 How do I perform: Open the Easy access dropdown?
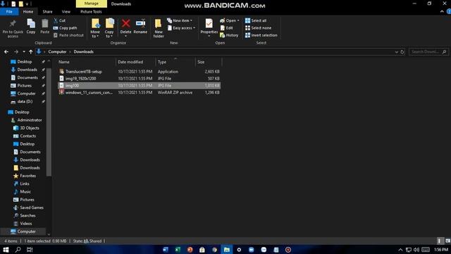point(181,28)
